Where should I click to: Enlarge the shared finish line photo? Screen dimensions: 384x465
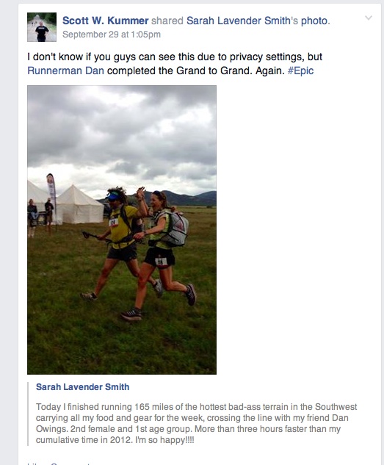pyautogui.click(x=122, y=230)
